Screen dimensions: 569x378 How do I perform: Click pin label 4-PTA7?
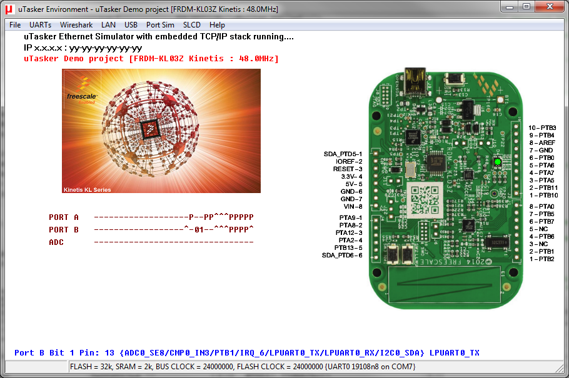coord(541,172)
